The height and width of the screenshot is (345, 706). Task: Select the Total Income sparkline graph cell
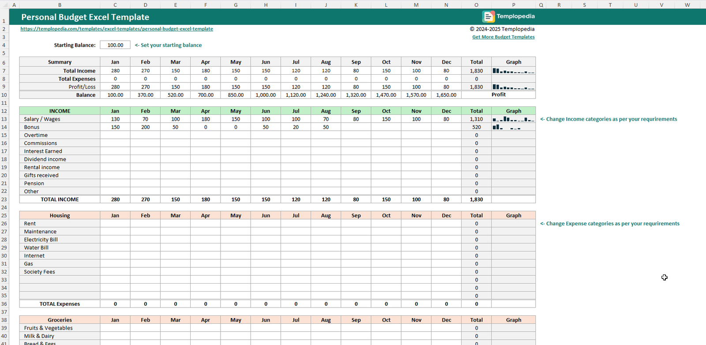click(514, 71)
